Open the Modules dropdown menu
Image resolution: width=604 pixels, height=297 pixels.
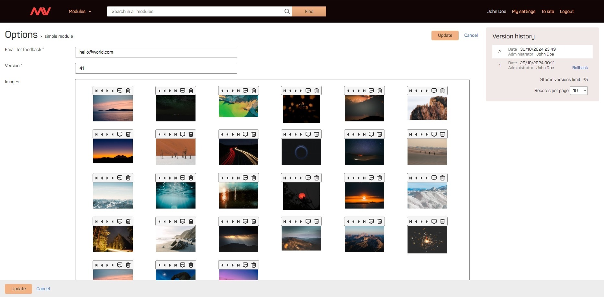[x=80, y=11]
